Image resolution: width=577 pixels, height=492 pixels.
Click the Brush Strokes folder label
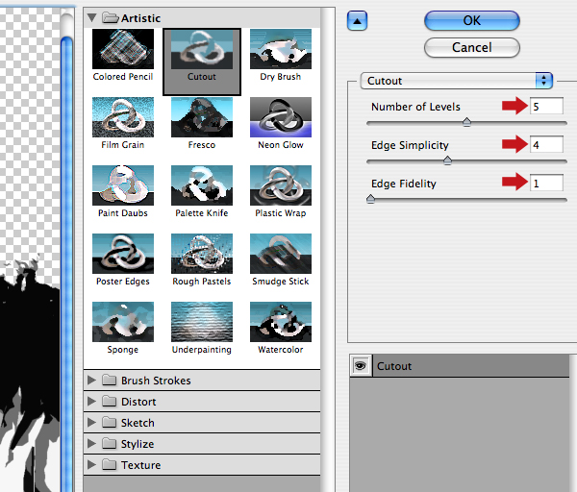pyautogui.click(x=156, y=381)
